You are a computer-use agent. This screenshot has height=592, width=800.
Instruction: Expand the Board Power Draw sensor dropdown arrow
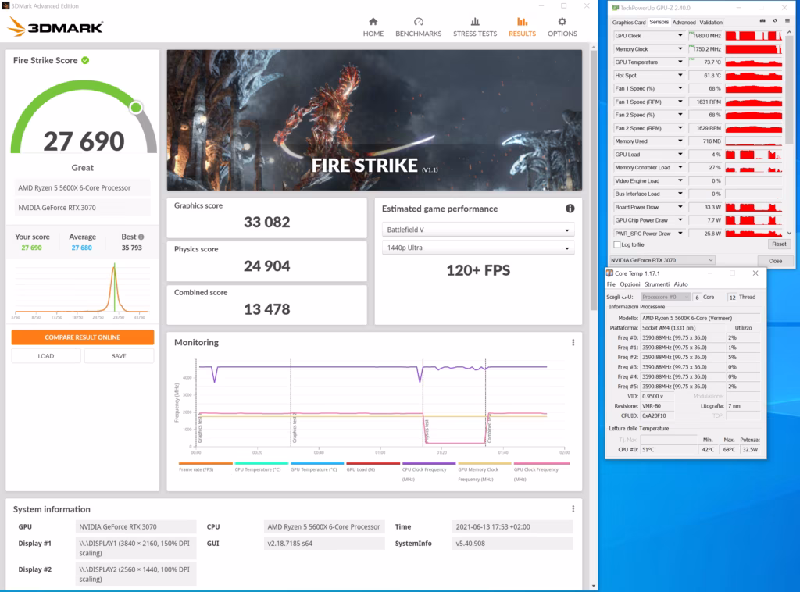coord(680,207)
